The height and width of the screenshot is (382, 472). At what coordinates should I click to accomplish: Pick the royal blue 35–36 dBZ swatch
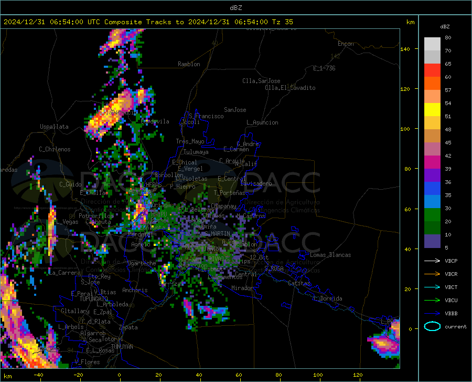tap(432, 189)
